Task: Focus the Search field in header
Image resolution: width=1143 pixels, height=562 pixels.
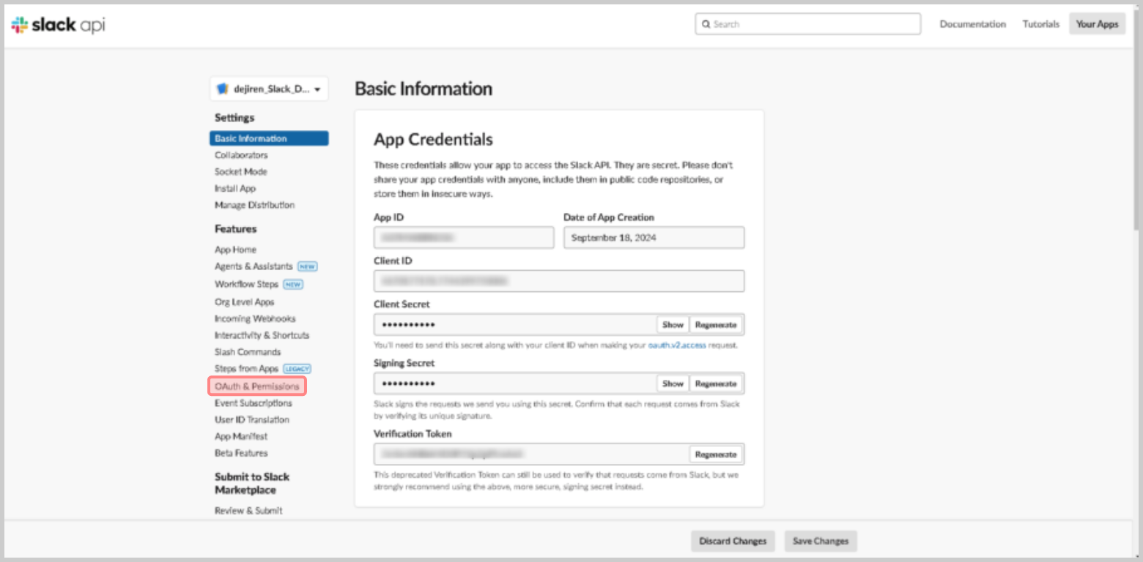Action: point(807,24)
